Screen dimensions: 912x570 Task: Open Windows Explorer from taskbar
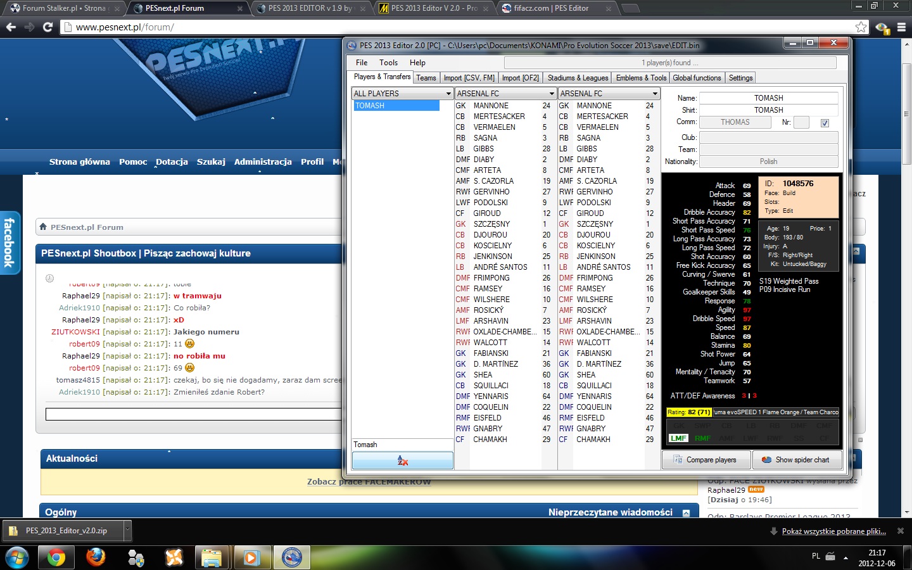coord(212,557)
